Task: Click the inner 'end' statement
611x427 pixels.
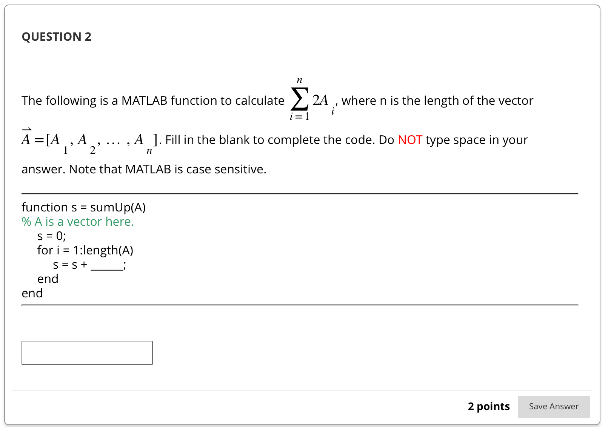Action: pyautogui.click(x=48, y=279)
